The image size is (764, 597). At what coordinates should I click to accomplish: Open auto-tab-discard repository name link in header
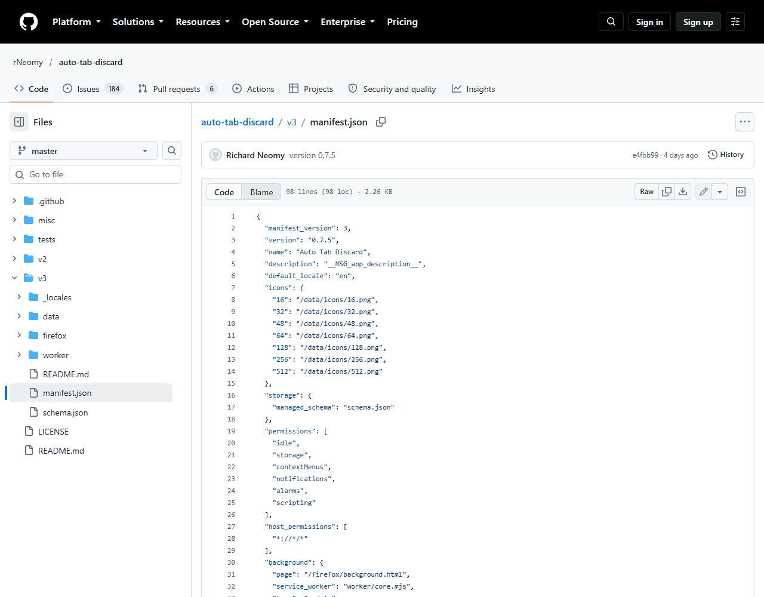91,62
